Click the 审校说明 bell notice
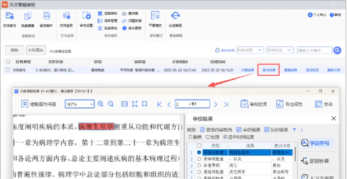Image resolution: width=347 pixels, height=179 pixels. click(x=225, y=50)
